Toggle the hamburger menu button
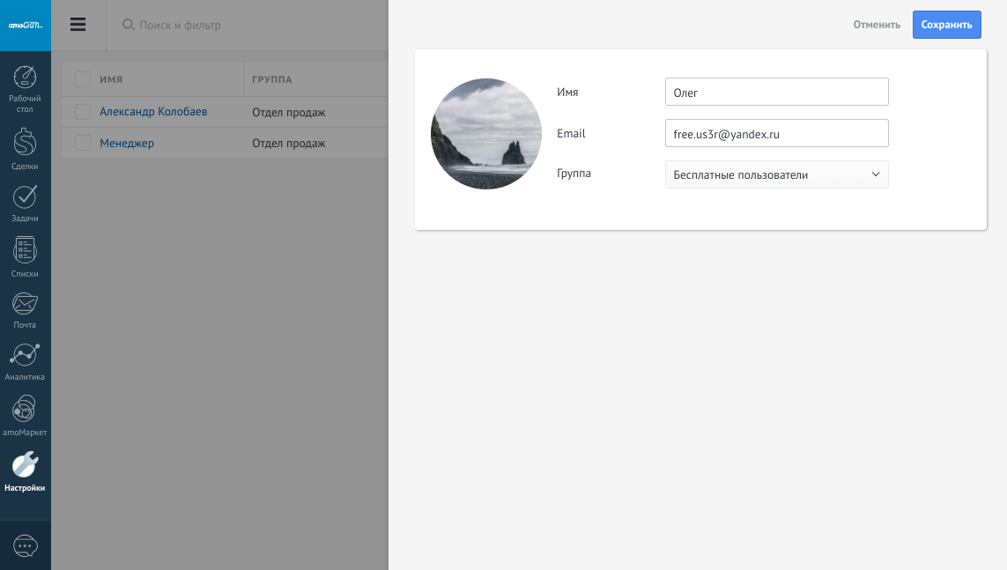 click(x=78, y=25)
